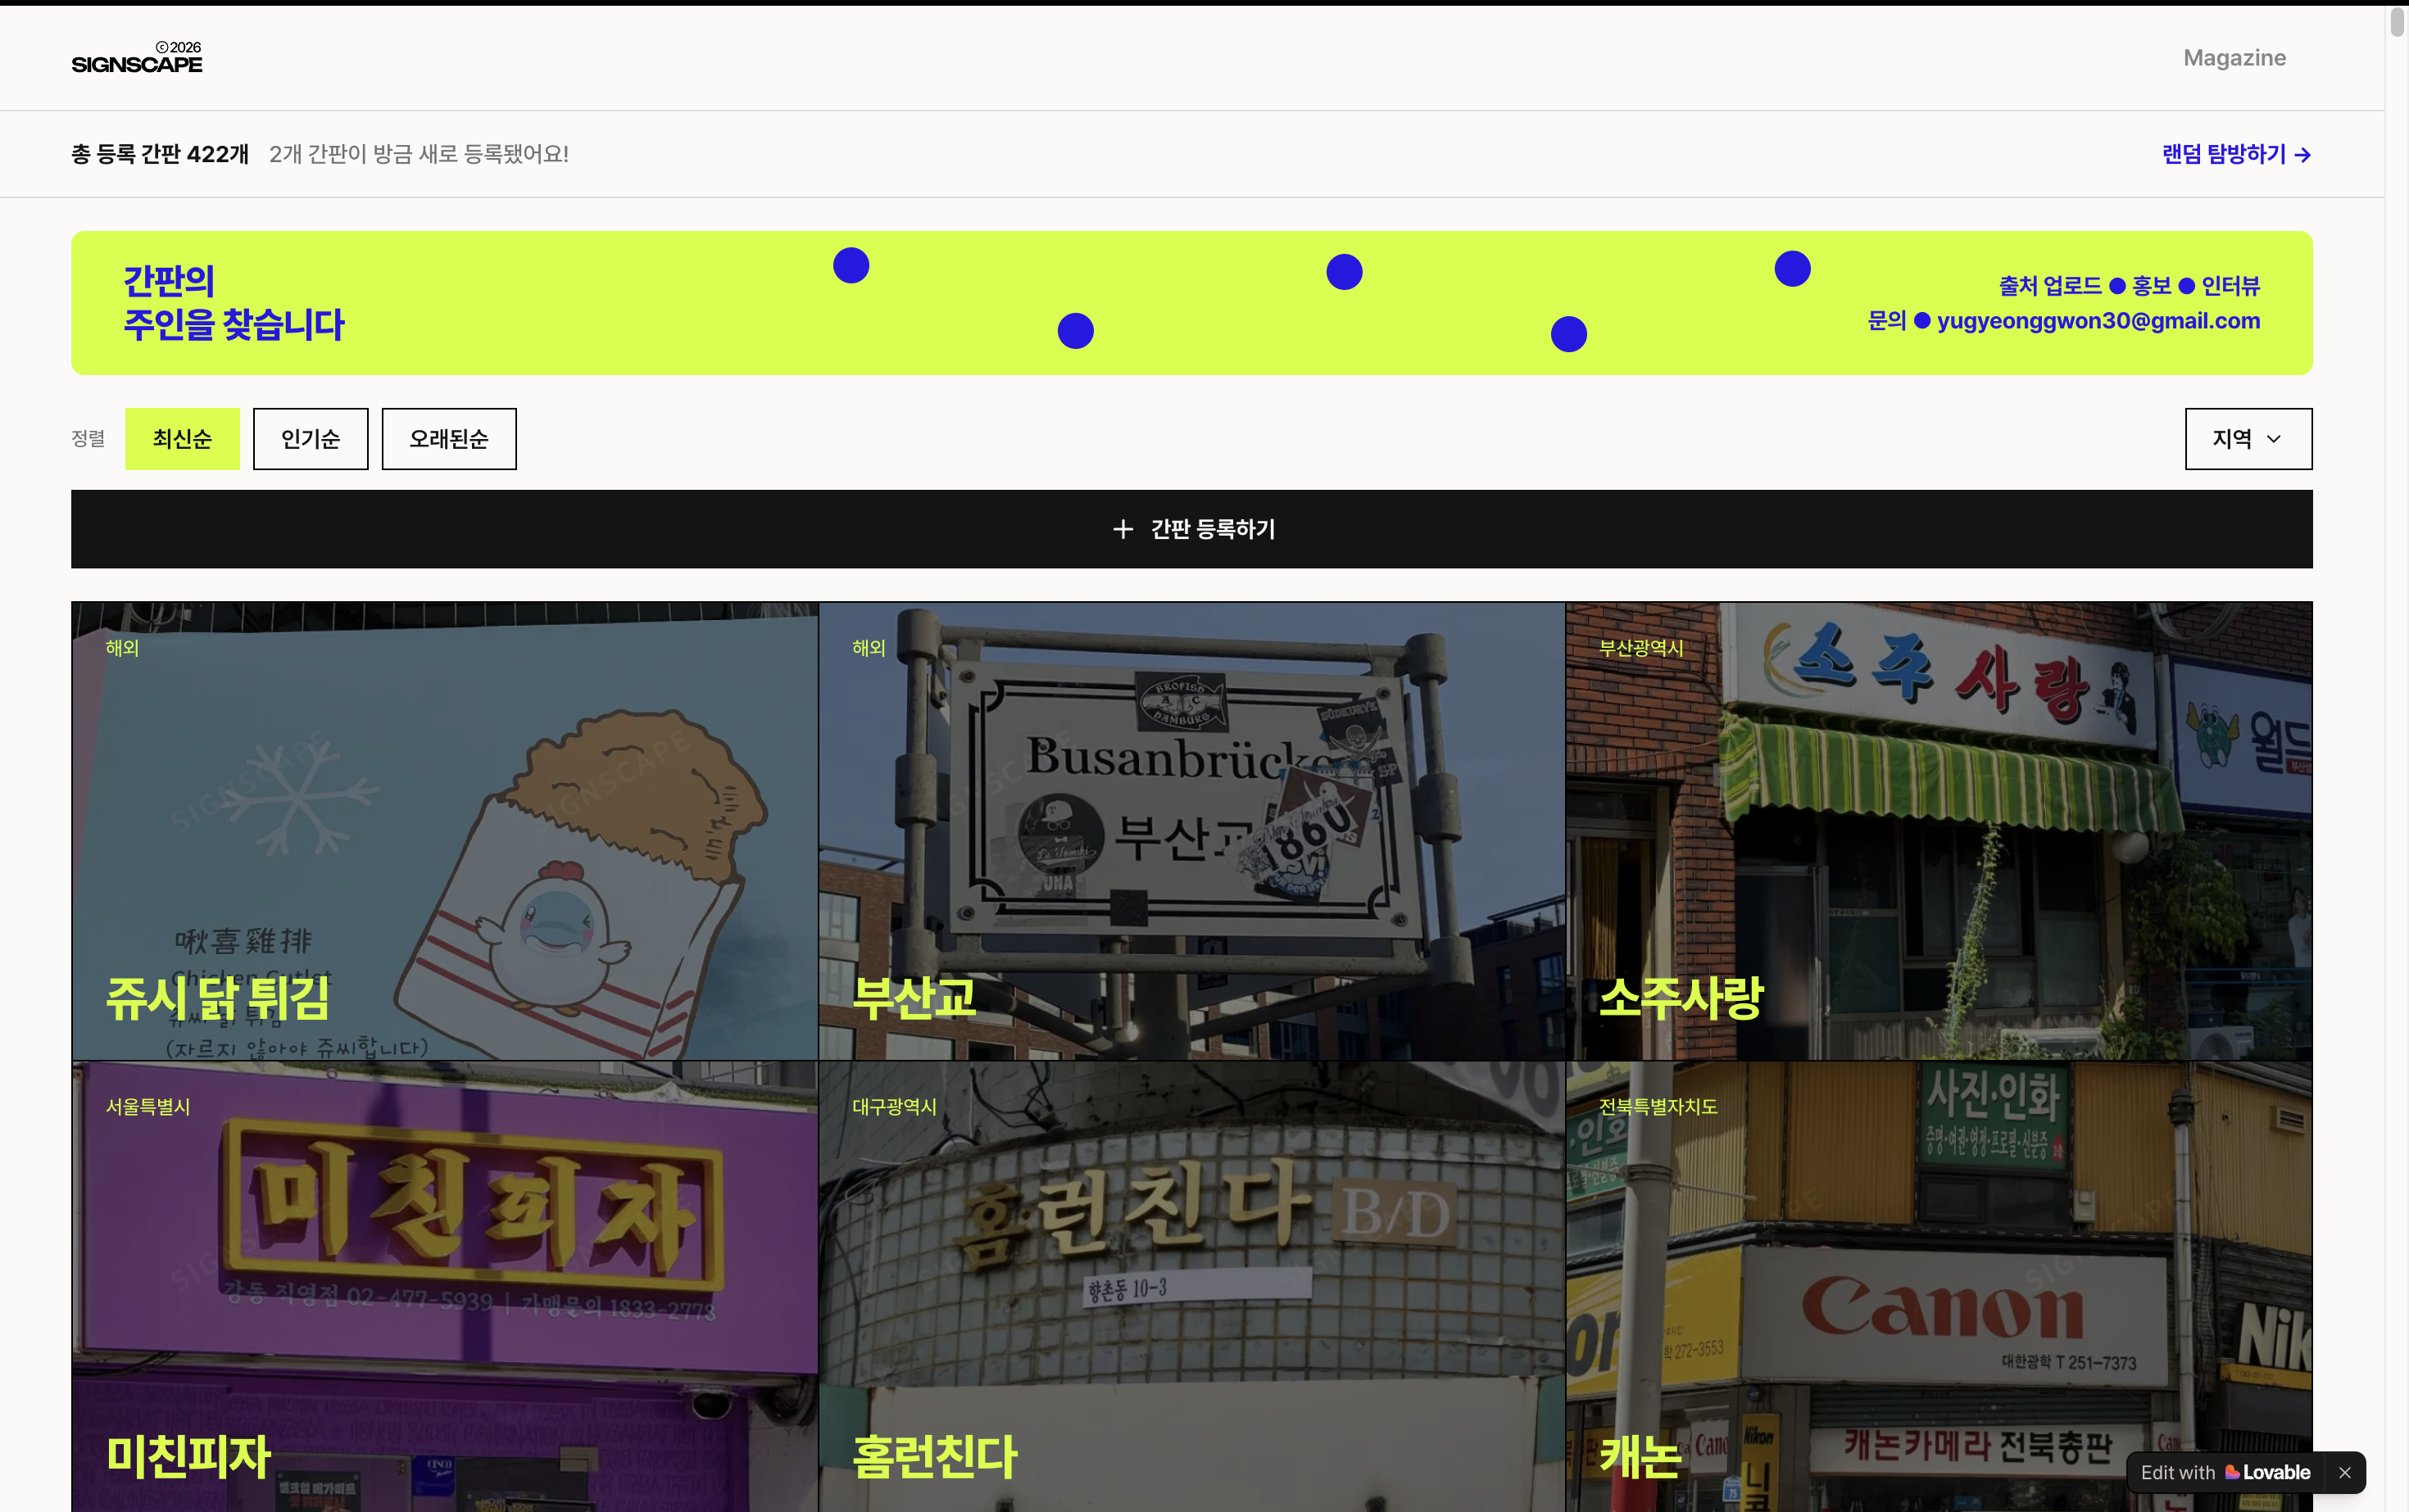Open the Magazine page
Screen dimensions: 2409x1512
pos(2234,58)
